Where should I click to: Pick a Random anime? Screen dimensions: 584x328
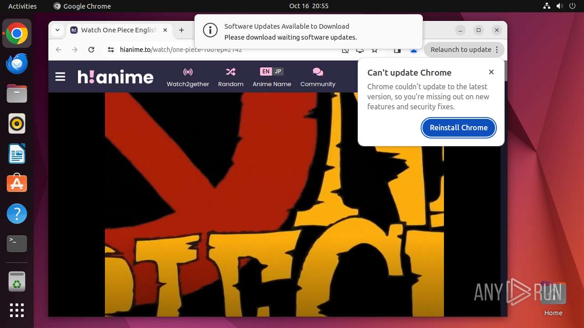(x=231, y=77)
